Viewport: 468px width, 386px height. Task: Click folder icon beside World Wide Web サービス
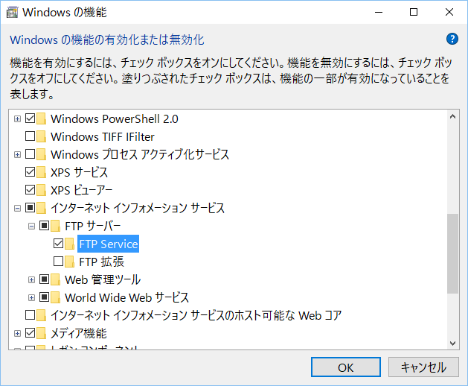[x=55, y=297]
